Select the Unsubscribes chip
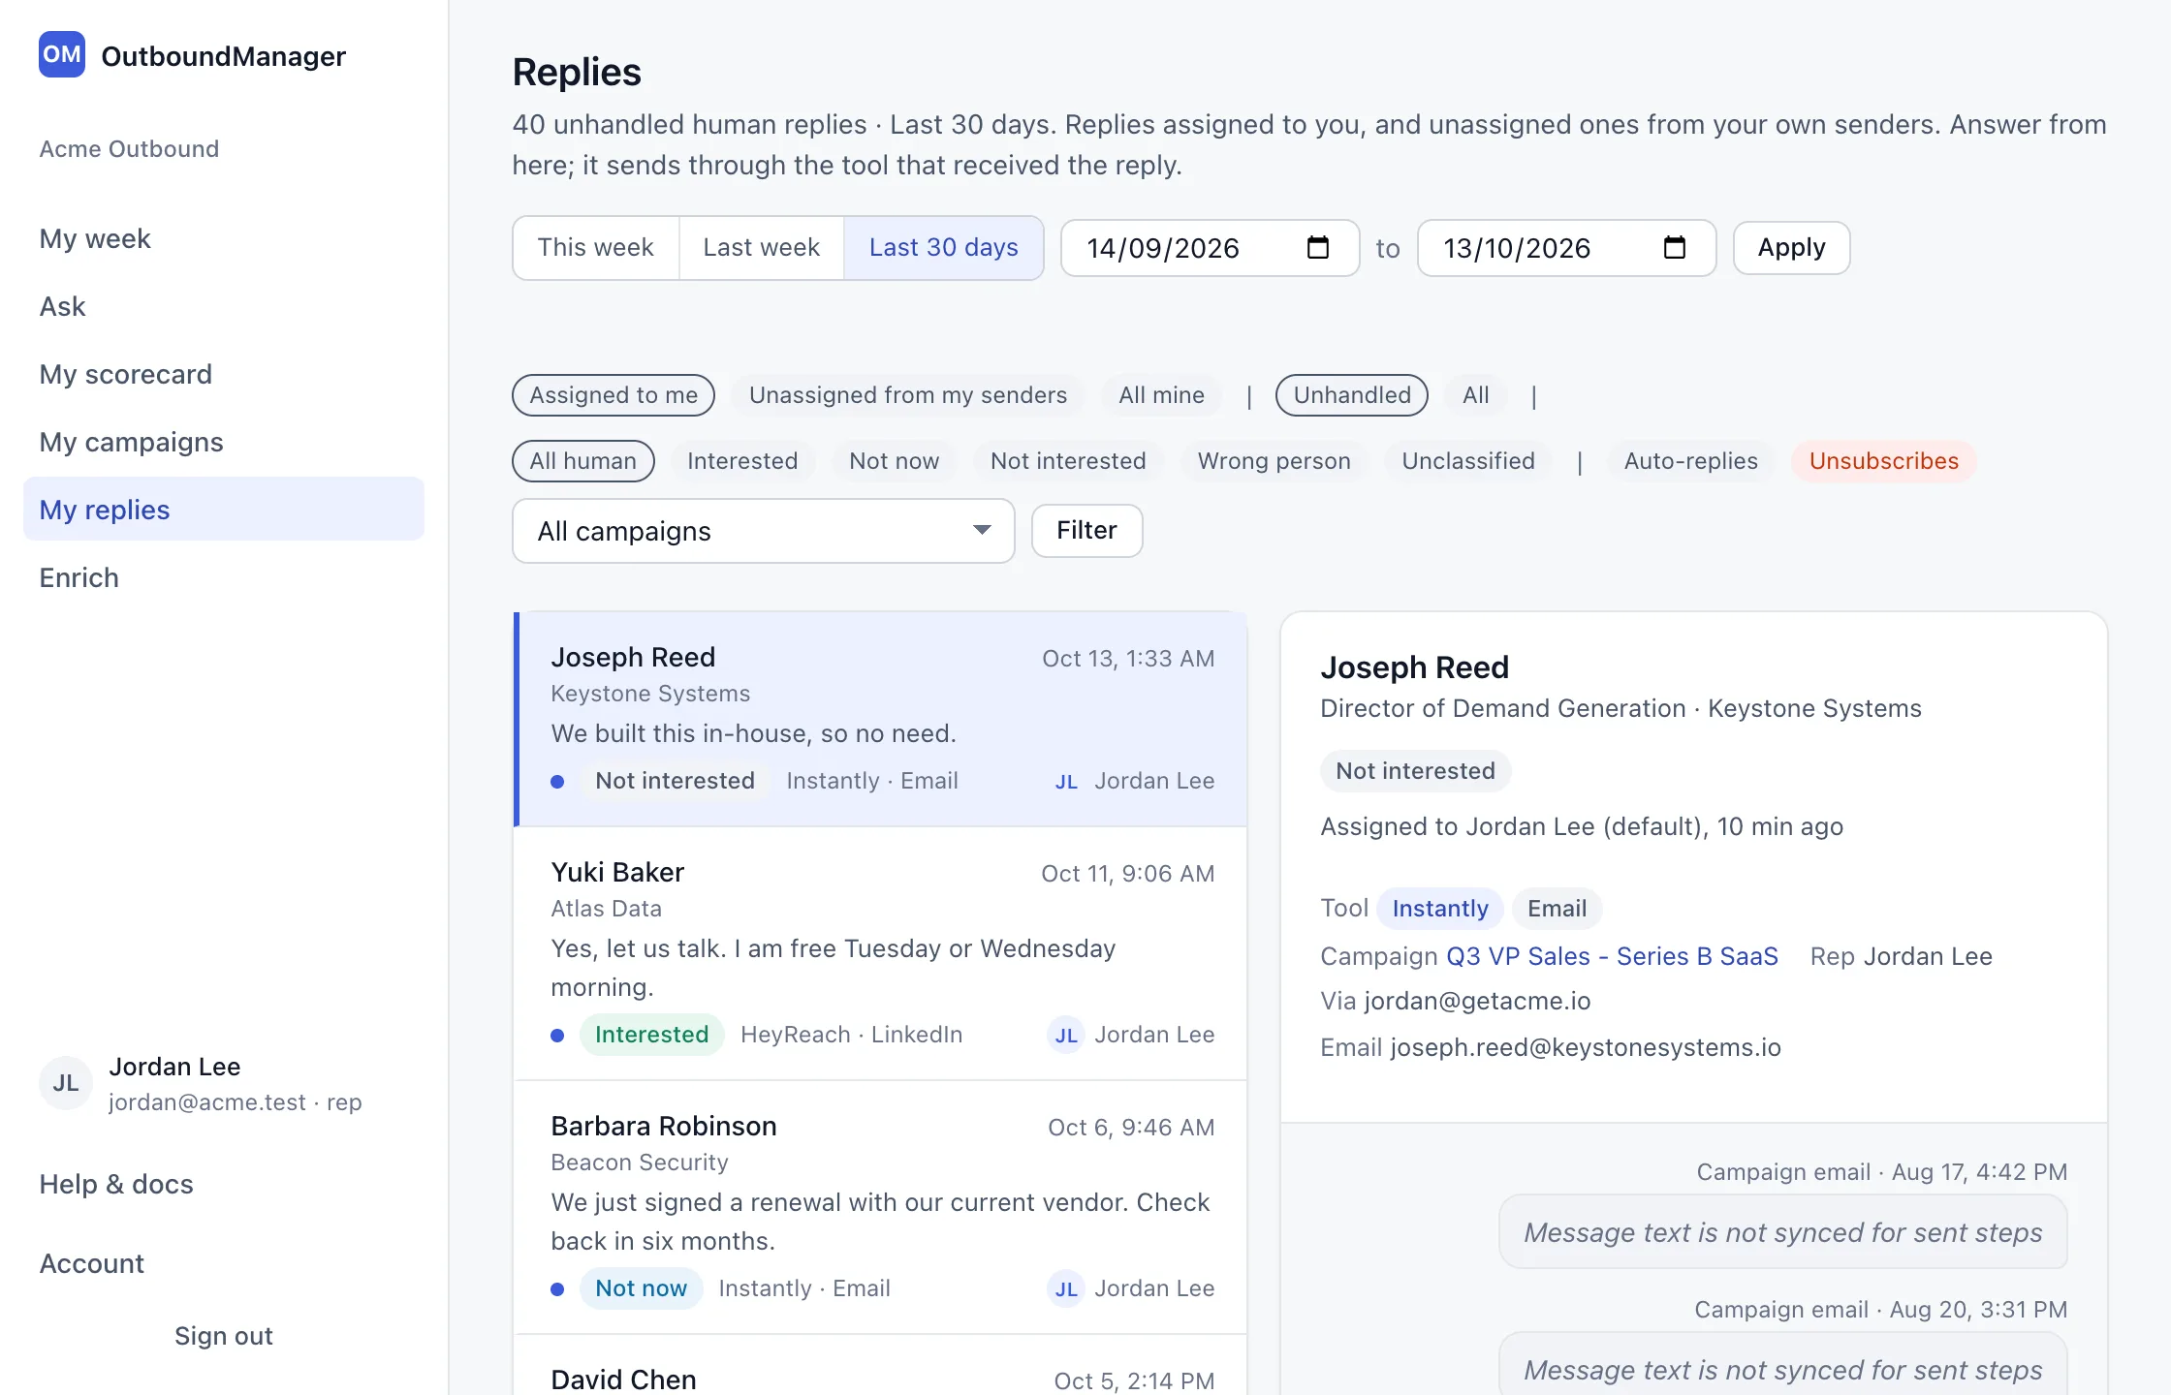This screenshot has width=2171, height=1395. [1884, 461]
